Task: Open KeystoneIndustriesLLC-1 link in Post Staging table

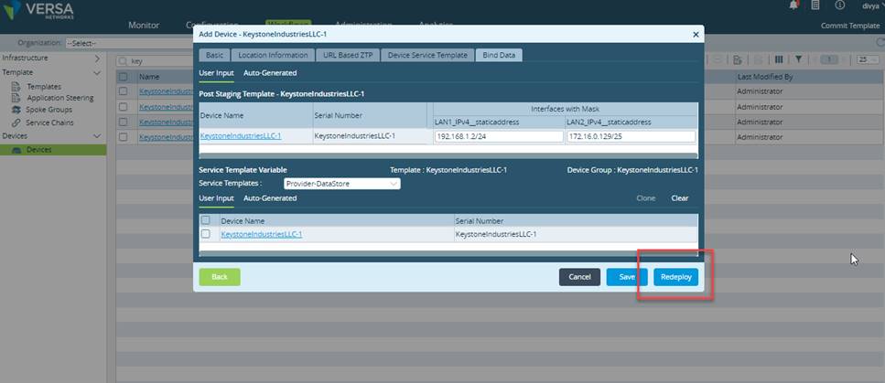Action: coord(241,136)
